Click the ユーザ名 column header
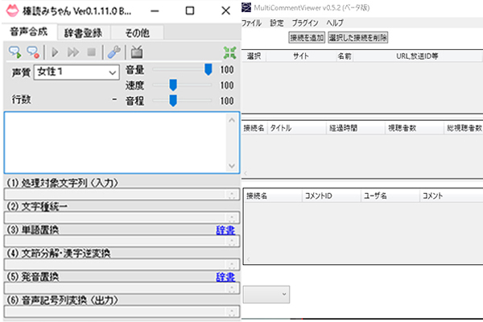The height and width of the screenshot is (322, 483). click(x=390, y=196)
